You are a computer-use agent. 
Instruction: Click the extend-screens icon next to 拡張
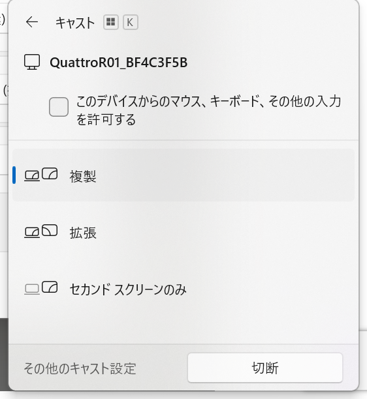pos(40,231)
